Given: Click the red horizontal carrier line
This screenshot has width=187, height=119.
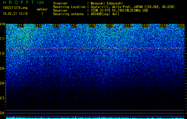Looking at the screenshot, I should coord(95,48).
